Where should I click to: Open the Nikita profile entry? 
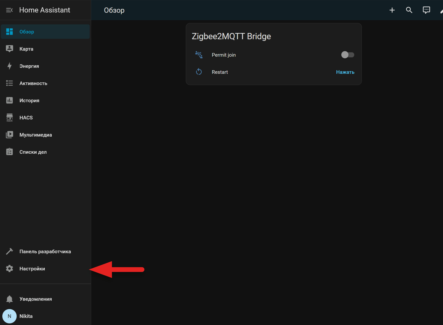(45, 316)
